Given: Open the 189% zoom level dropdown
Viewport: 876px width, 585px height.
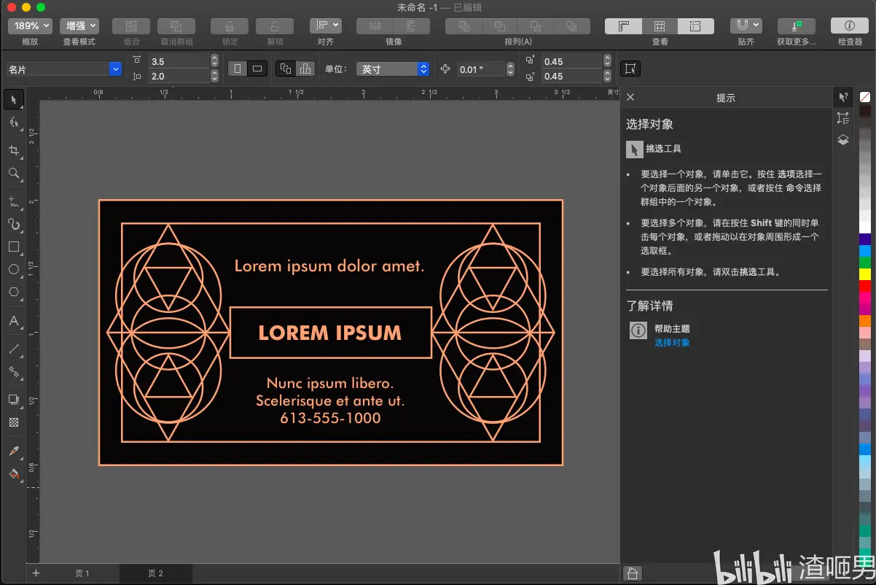Looking at the screenshot, I should 30,26.
